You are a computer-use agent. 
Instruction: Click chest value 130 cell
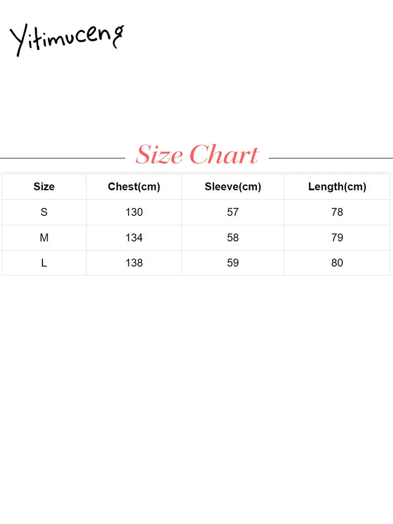tap(134, 212)
